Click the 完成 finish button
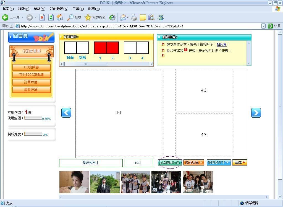The height and width of the screenshot is (207, 283). click(240, 162)
